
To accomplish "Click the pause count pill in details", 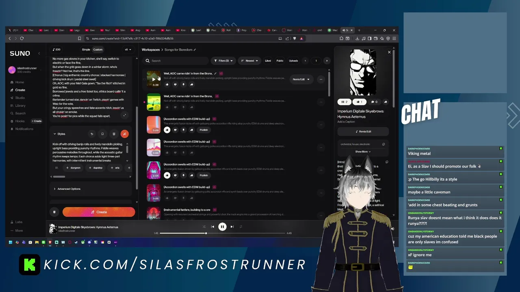I will pos(344,102).
